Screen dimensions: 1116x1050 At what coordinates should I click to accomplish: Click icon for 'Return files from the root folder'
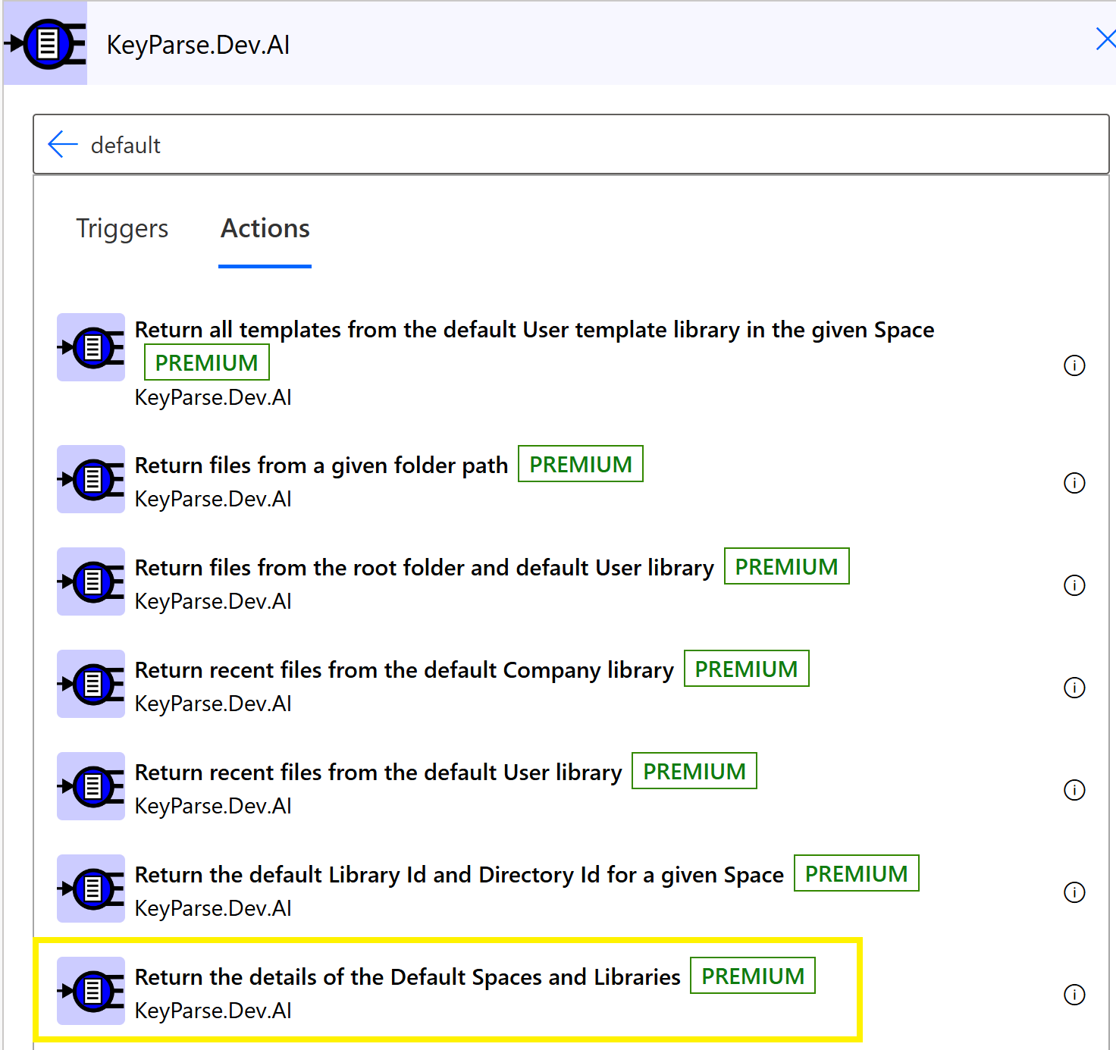click(91, 581)
